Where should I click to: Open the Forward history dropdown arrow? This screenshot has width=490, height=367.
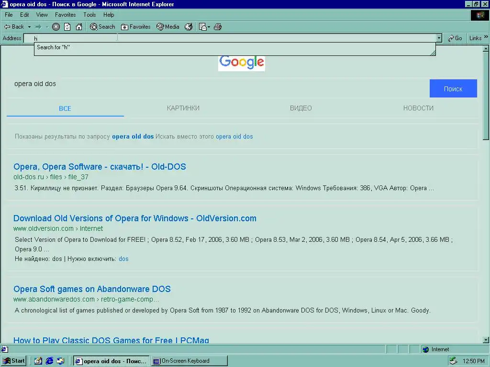pyautogui.click(x=47, y=27)
